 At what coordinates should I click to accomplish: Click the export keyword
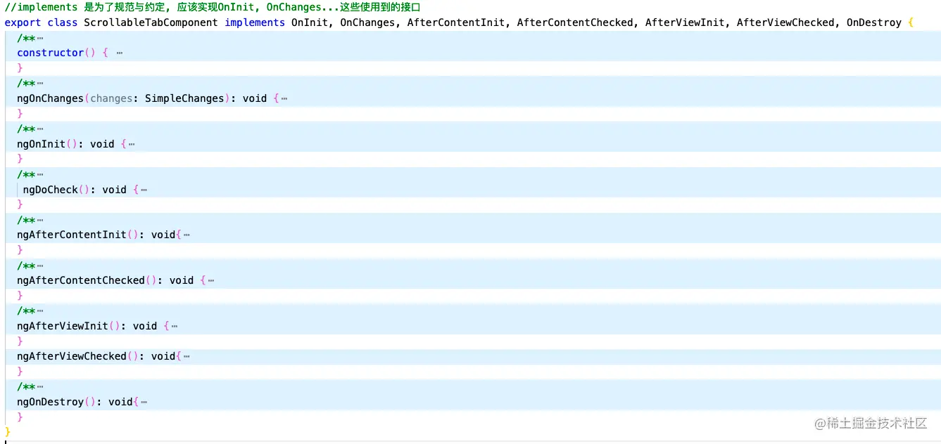pos(23,22)
